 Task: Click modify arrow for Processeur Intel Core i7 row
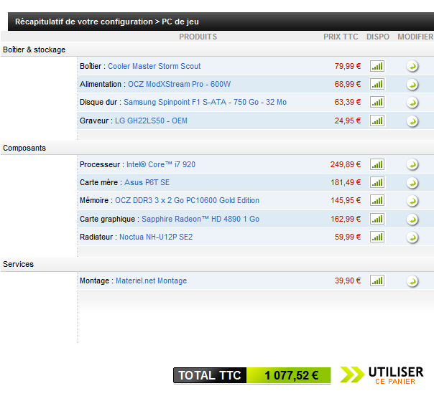412,165
